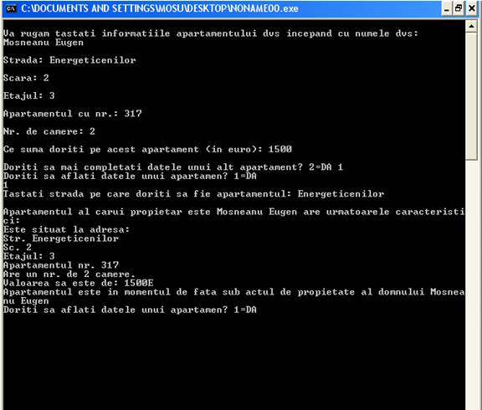Click the text 'Mosneanu Eugen' on second line
Viewport: 482px width, 410px height.
tap(44, 43)
